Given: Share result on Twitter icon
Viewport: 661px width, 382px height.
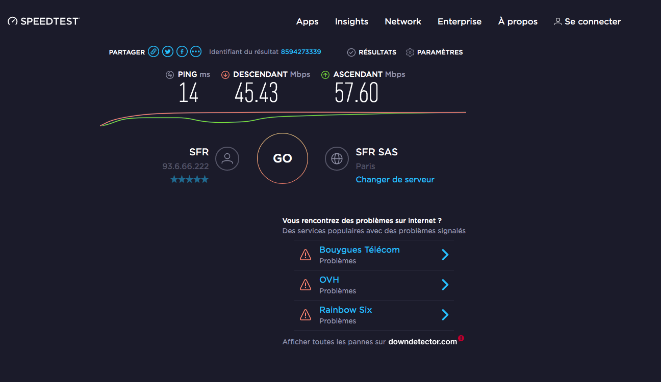Looking at the screenshot, I should pos(168,51).
